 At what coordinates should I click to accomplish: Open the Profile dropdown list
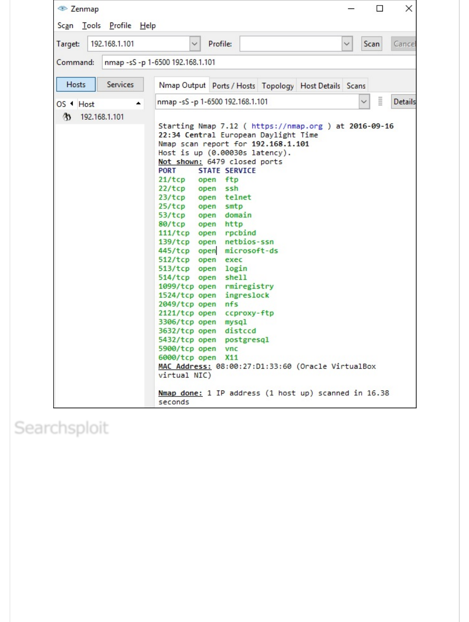tap(347, 44)
